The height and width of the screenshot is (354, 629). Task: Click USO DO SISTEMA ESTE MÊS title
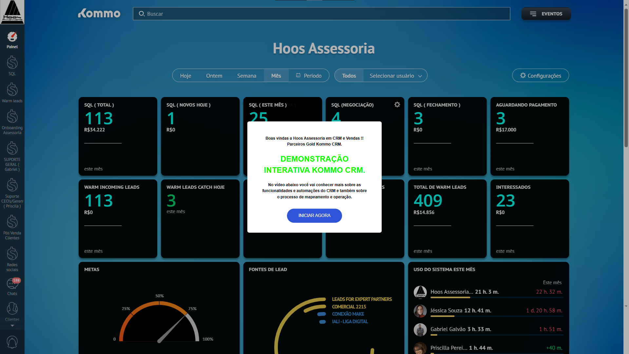point(444,269)
